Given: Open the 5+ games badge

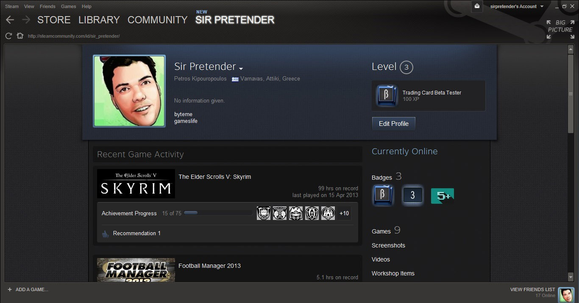Looking at the screenshot, I should [442, 196].
